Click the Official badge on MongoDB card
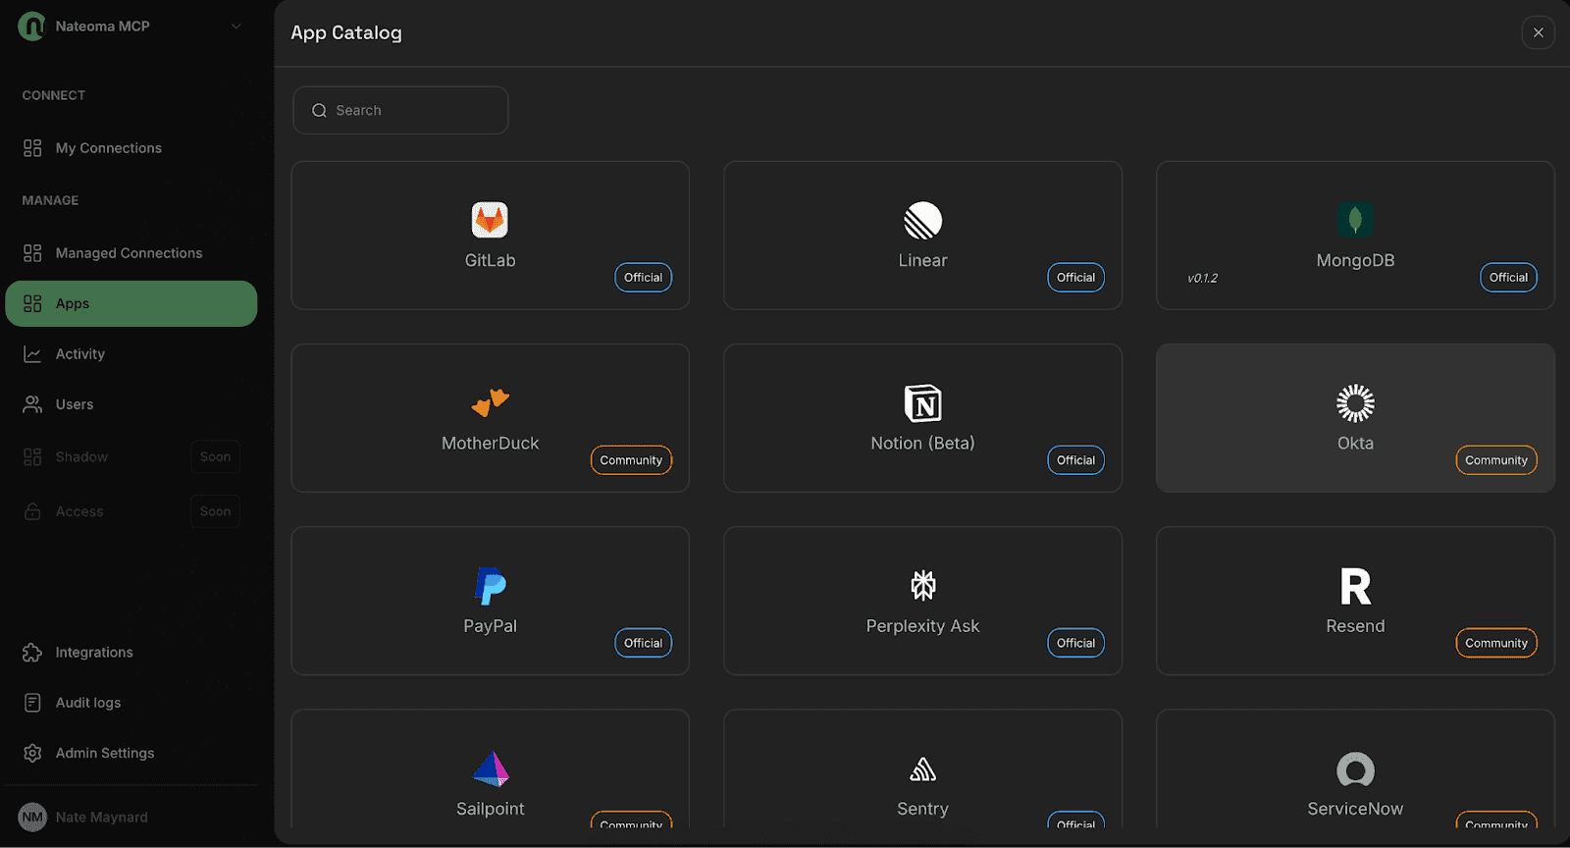The image size is (1570, 848). (x=1508, y=278)
